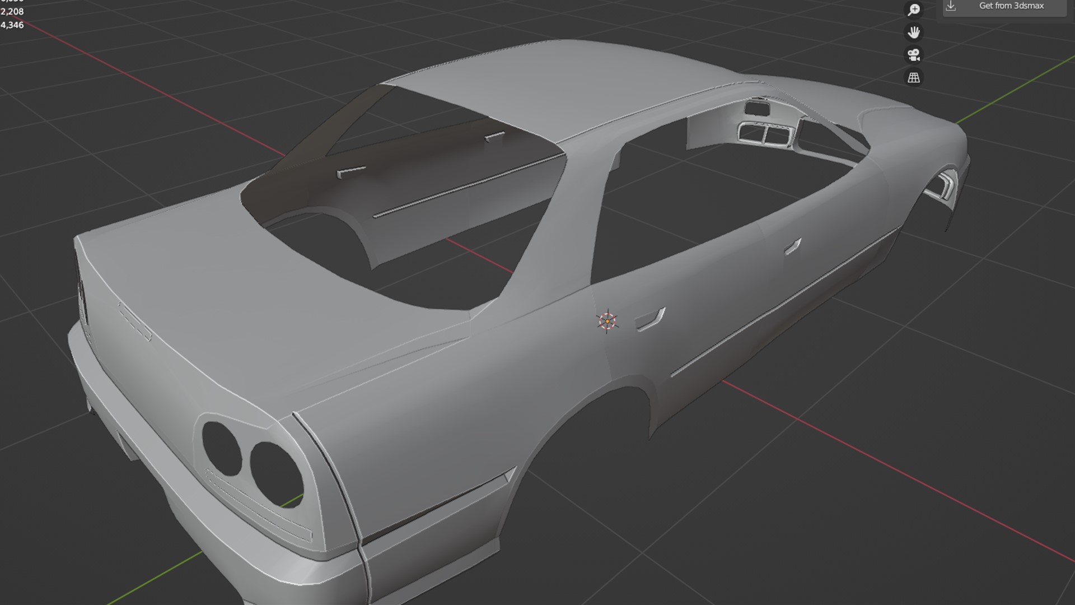Select the pan hand viewport icon

click(x=914, y=32)
